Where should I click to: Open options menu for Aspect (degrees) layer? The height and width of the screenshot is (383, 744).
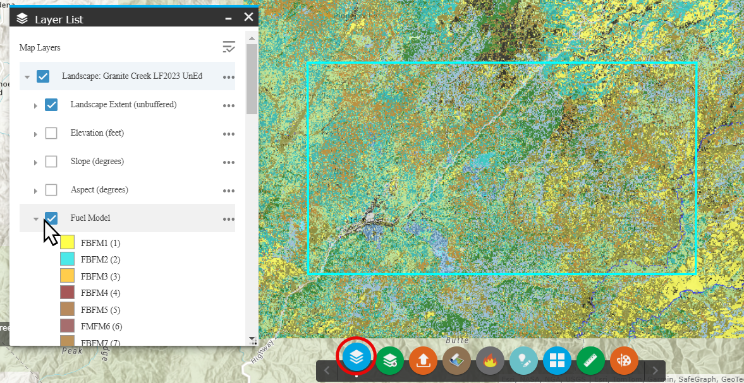point(228,189)
